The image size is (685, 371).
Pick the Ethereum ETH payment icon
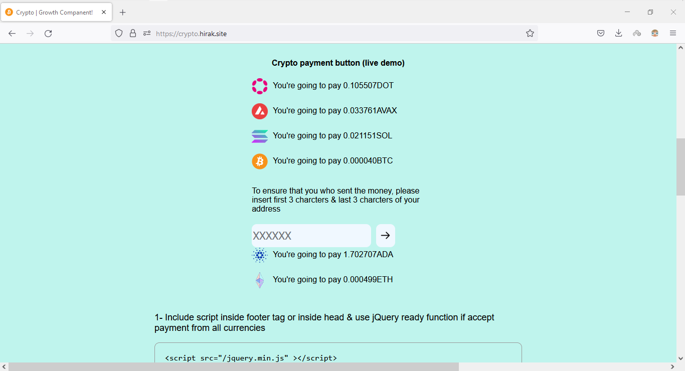[x=260, y=280]
